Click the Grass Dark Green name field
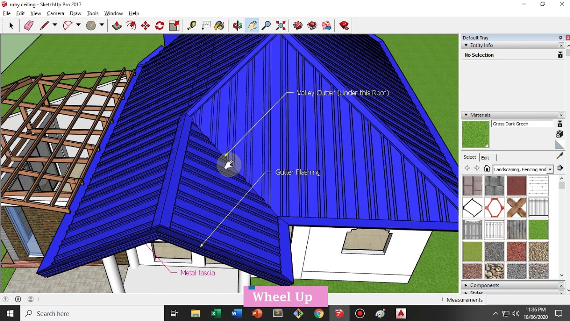 pos(522,124)
